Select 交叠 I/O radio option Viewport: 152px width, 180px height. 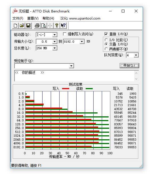click(x=106, y=44)
